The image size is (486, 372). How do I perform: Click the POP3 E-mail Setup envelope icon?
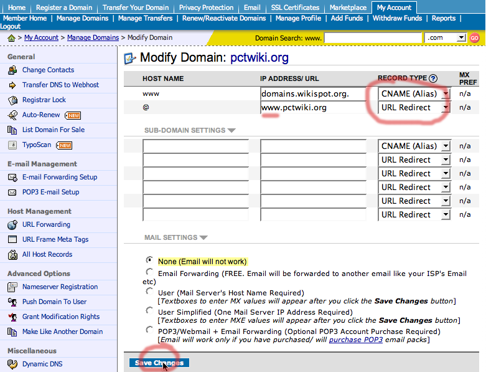(x=12, y=193)
